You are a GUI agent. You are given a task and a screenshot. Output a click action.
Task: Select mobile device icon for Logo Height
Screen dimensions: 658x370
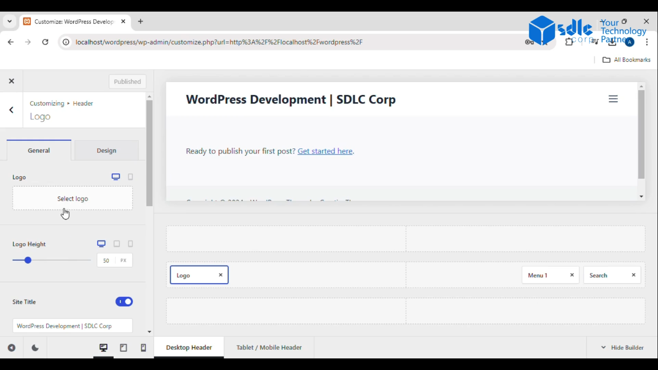131,244
